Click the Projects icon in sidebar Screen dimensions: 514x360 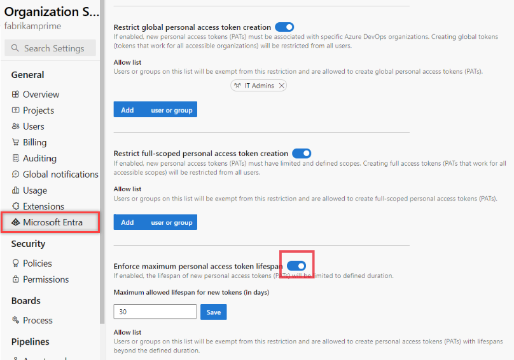(x=15, y=110)
